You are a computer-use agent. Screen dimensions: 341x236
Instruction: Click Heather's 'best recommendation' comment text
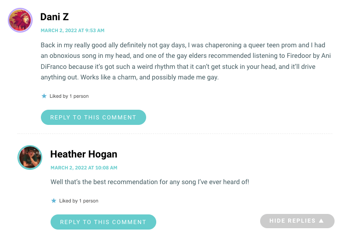(150, 182)
